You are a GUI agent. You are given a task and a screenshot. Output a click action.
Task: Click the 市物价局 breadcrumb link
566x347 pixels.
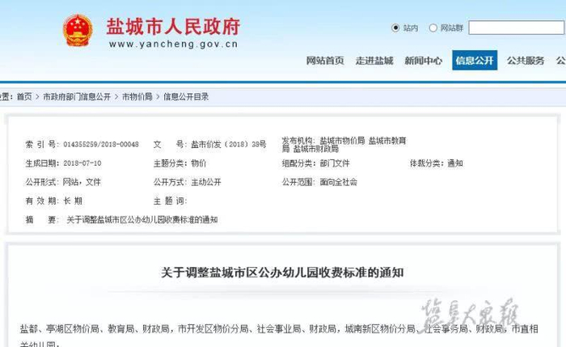pyautogui.click(x=137, y=97)
